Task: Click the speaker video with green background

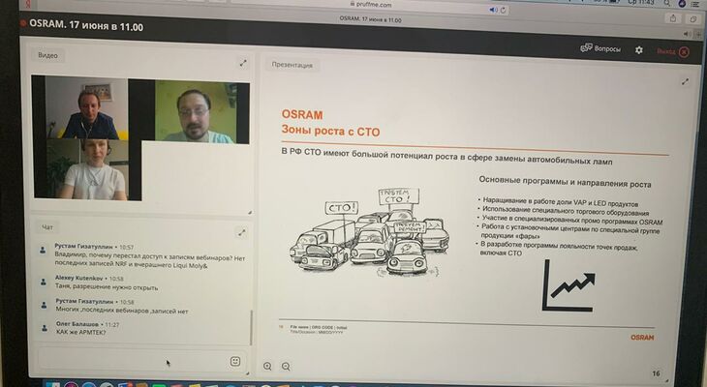Action: 197,111
